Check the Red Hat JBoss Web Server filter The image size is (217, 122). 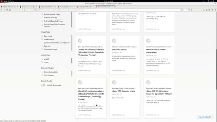pos(42,21)
